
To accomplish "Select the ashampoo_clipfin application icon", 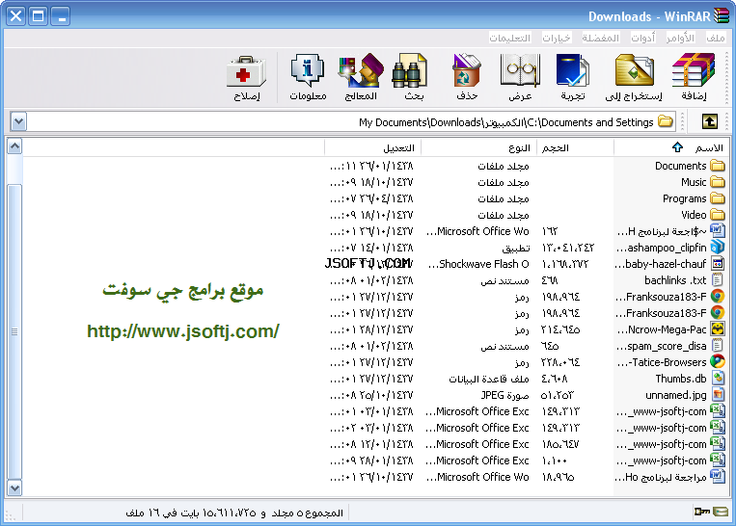I will [718, 247].
